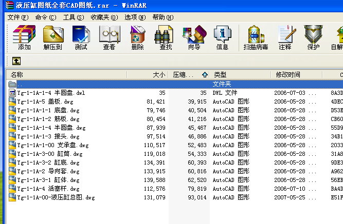Click icon of Yg-1-1A-3-00 缸筒.dwg file
The width and height of the screenshot is (343, 224).
click(12, 154)
